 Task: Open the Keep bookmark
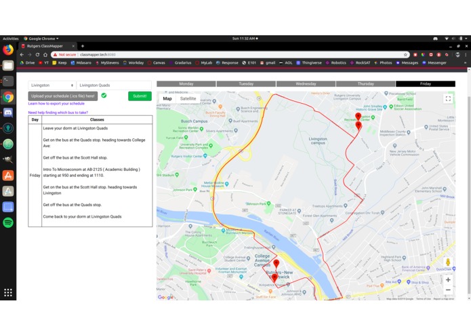pyautogui.click(x=60, y=63)
